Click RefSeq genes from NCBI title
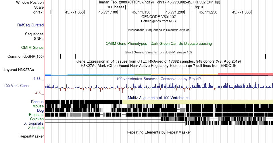273x143 pixels. click(159, 21)
